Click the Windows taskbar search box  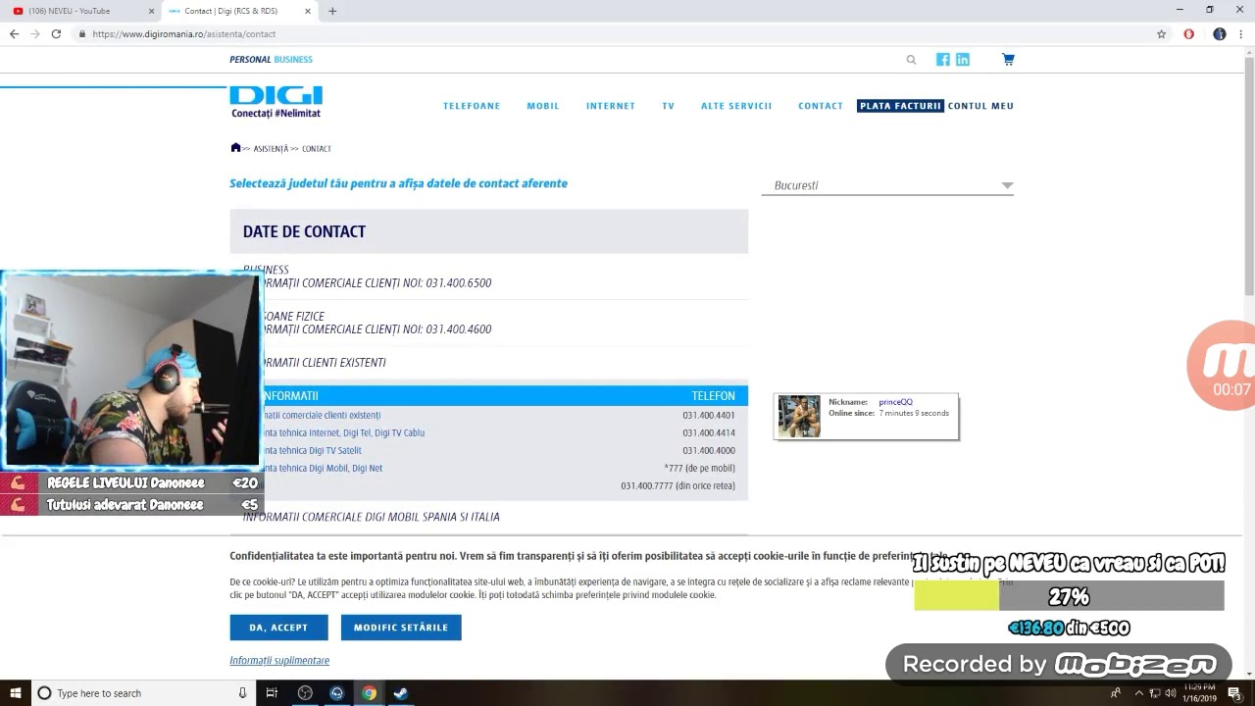(x=142, y=693)
